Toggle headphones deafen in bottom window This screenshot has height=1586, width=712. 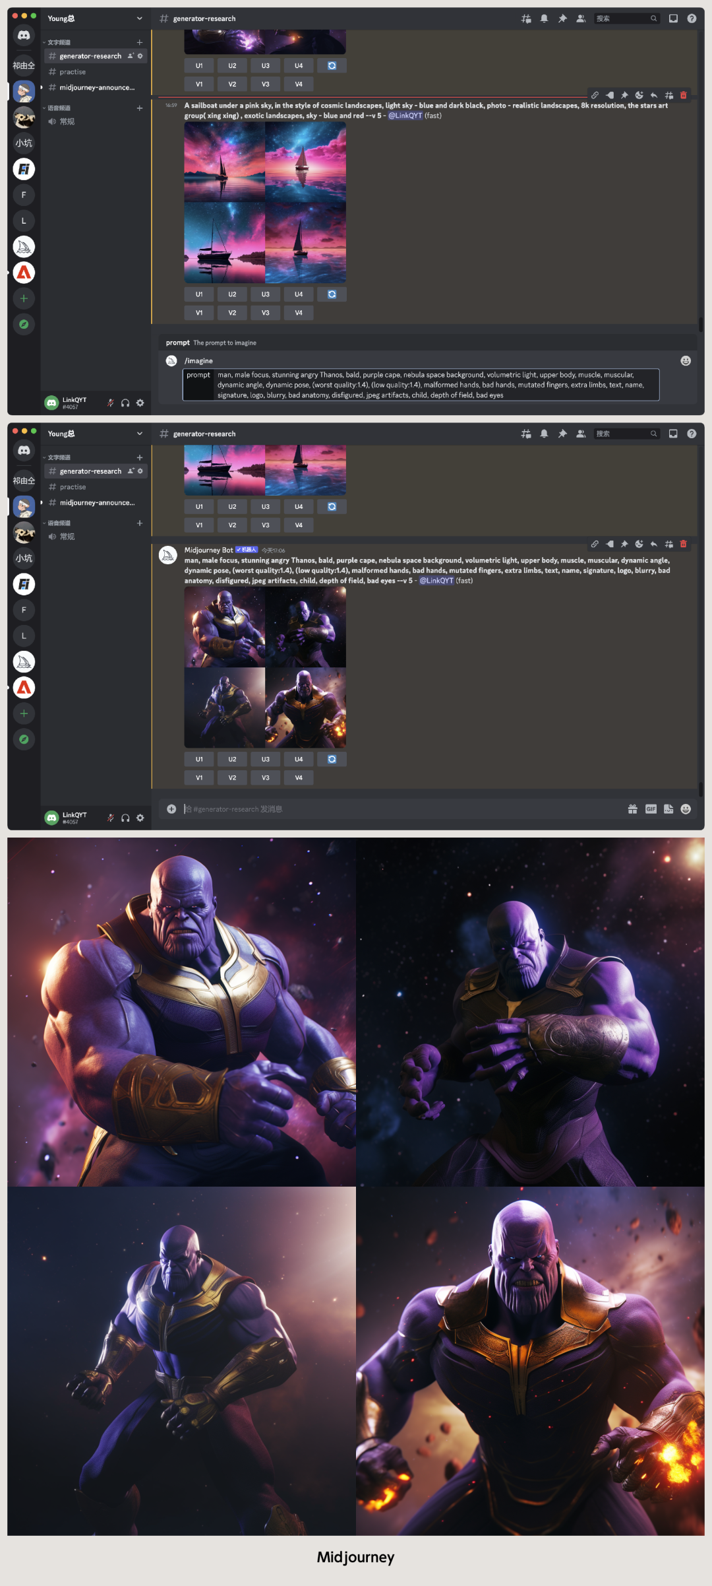125,818
